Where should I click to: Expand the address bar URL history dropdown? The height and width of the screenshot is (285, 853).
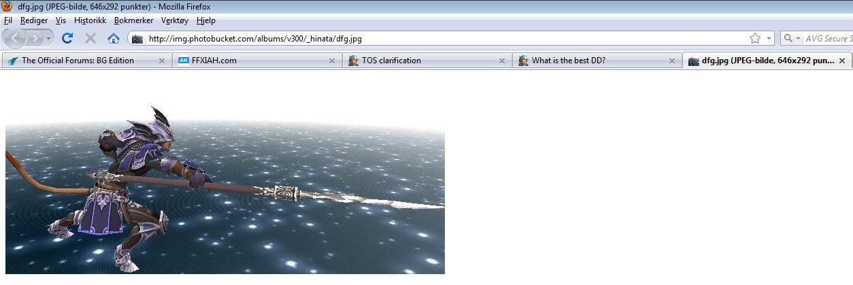pyautogui.click(x=769, y=39)
